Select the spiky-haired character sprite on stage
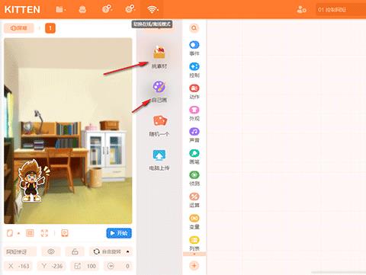366x275 pixels. 32,181
